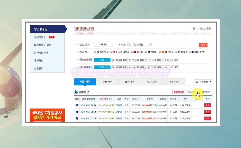Uncheck the 아시아나항공 checkbox
The height and width of the screenshot is (148, 241).
(x=111, y=52)
